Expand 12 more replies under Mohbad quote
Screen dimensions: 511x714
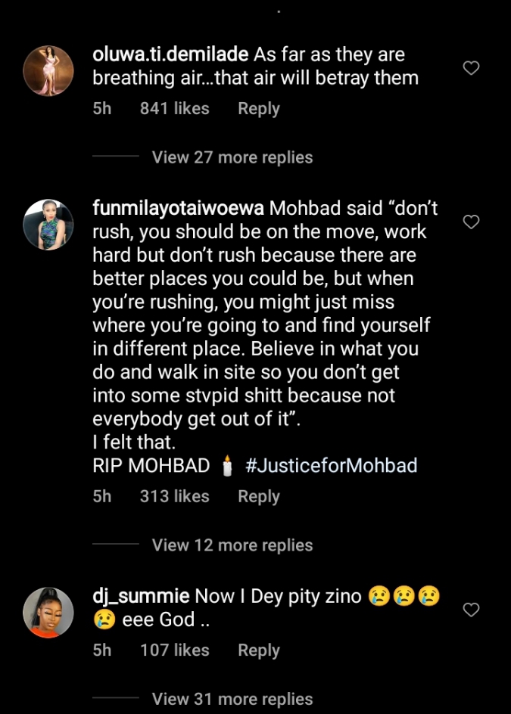(232, 545)
